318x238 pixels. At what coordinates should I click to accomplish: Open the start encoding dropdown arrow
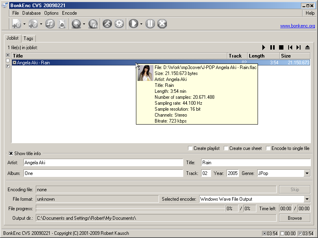[x=141, y=24]
